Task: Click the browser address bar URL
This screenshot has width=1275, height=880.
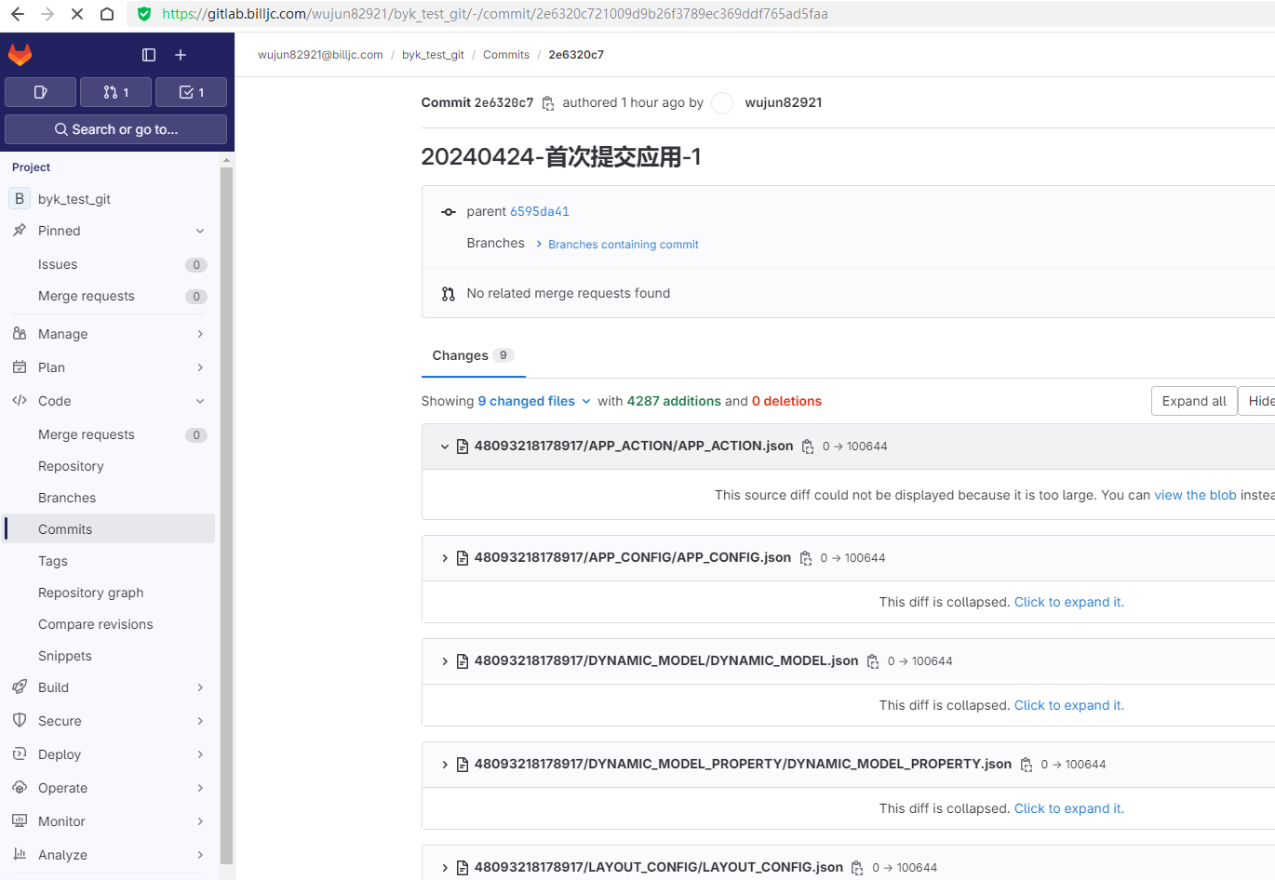Action: click(x=495, y=14)
